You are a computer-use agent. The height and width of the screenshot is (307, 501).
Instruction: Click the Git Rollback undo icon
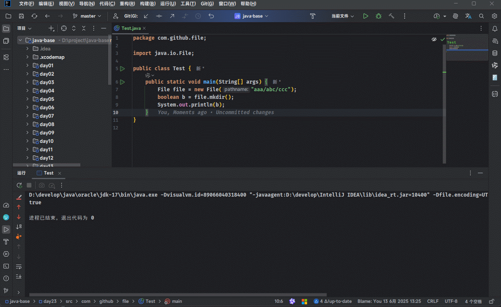tap(211, 16)
